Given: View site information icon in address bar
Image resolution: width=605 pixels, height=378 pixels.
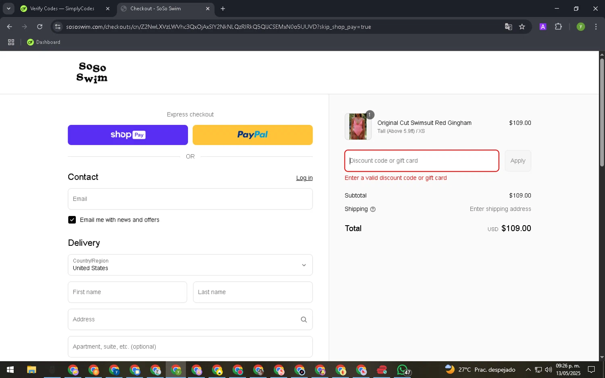Looking at the screenshot, I should [x=58, y=27].
